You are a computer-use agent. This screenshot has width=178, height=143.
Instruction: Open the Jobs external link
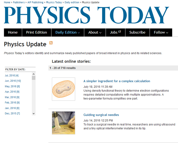[115, 32]
